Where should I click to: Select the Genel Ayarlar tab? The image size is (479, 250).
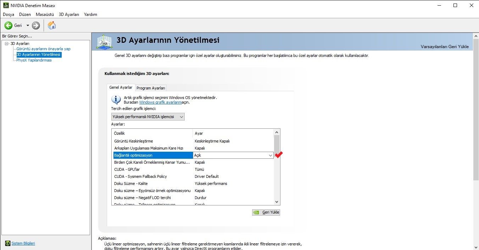[x=121, y=87]
